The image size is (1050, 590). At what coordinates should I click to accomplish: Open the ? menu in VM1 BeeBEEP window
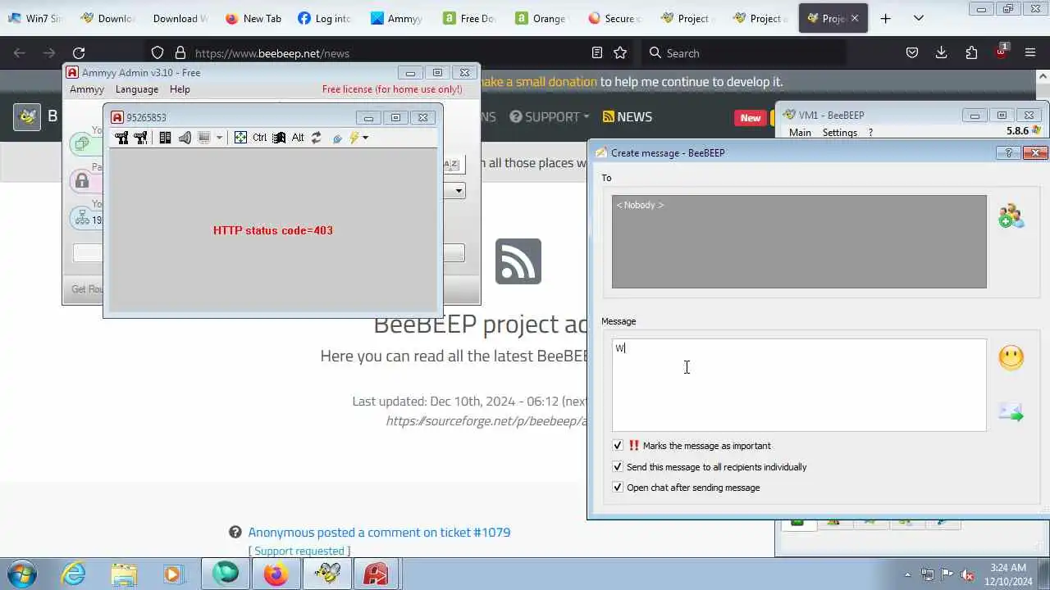(x=870, y=133)
